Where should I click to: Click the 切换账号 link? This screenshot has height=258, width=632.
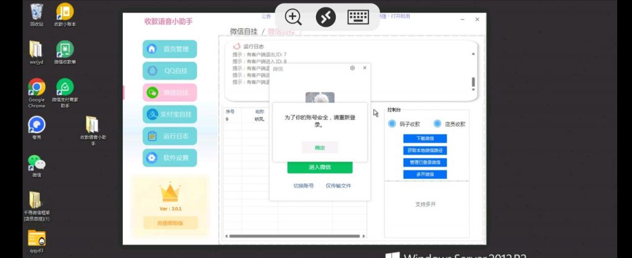303,186
